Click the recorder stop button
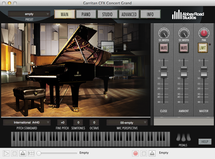 tap(144, 153)
